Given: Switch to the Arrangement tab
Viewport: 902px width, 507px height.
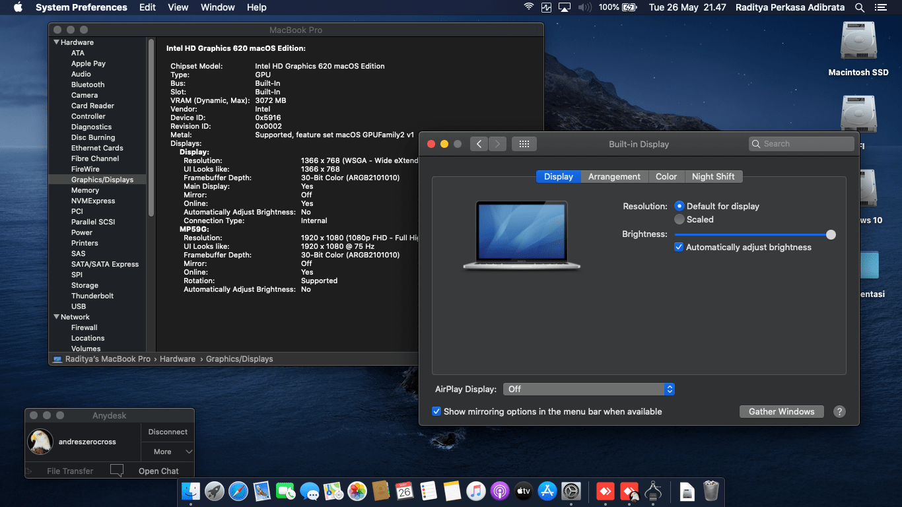Looking at the screenshot, I should pos(614,176).
